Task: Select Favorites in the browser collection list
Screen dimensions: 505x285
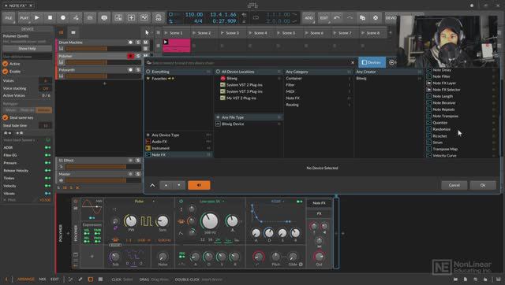Action: click(178, 79)
